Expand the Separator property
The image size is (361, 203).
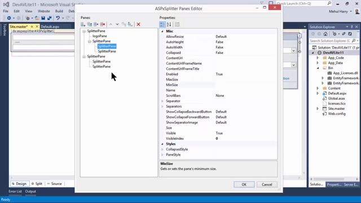pos(162,101)
